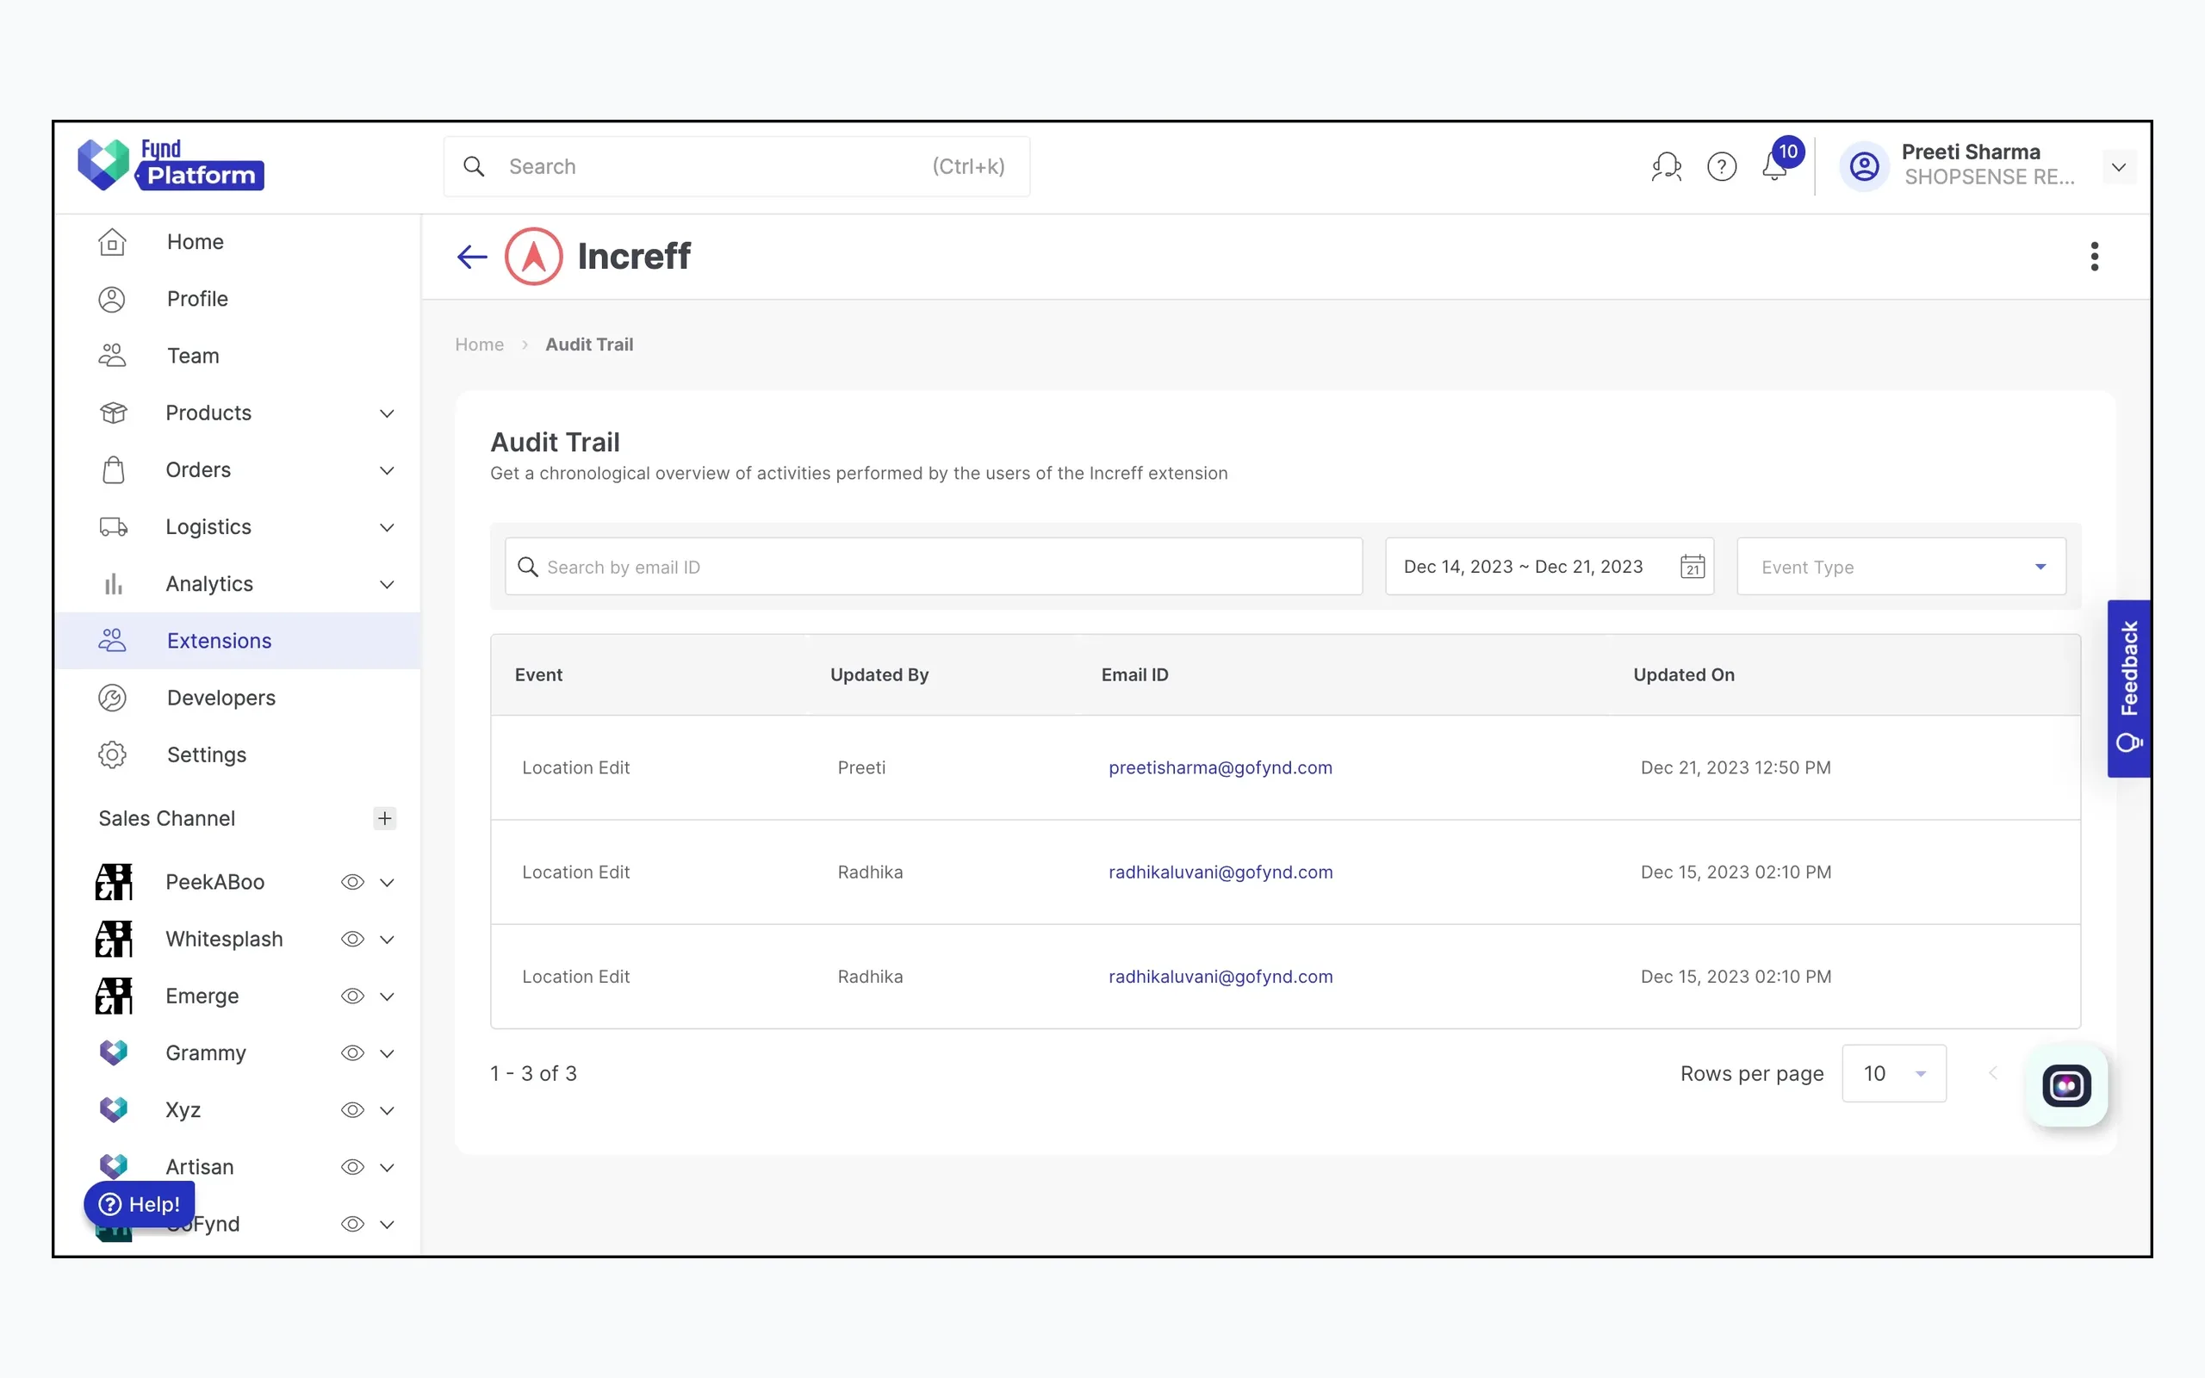Screen dimensions: 2205x1378
Task: Click the Analytics bar chart icon
Action: click(x=113, y=584)
